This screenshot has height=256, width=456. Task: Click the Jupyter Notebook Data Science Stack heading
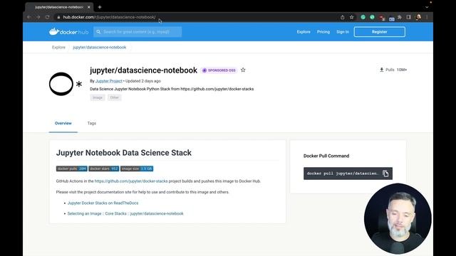point(123,153)
